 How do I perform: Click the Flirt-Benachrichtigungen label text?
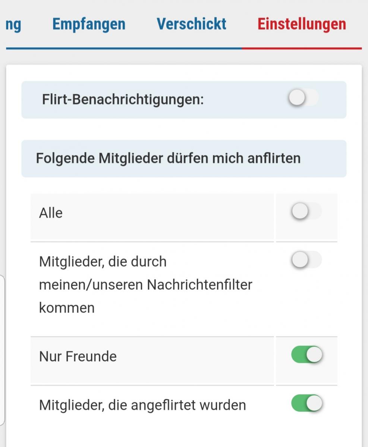pyautogui.click(x=123, y=100)
